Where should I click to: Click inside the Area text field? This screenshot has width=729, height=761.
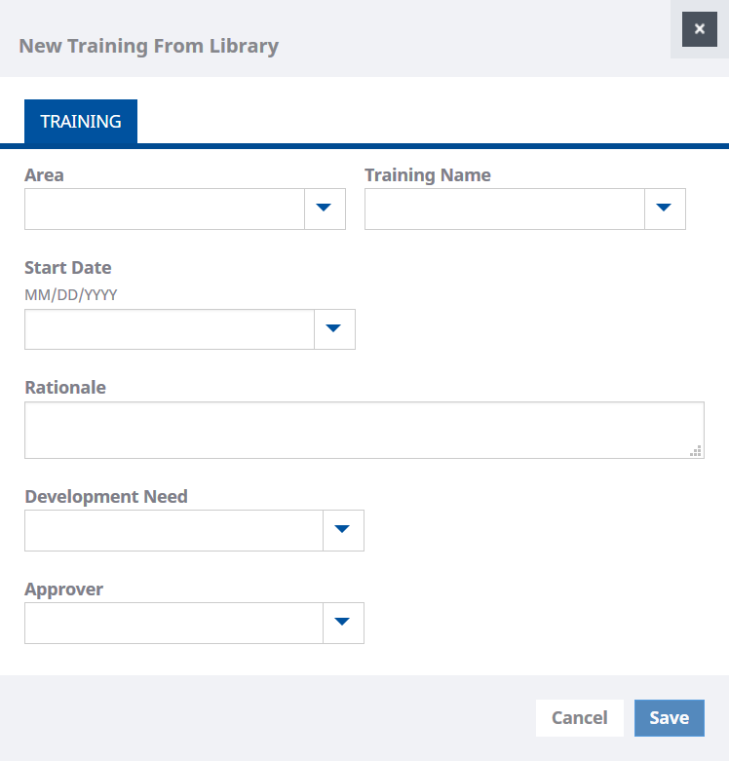[164, 209]
